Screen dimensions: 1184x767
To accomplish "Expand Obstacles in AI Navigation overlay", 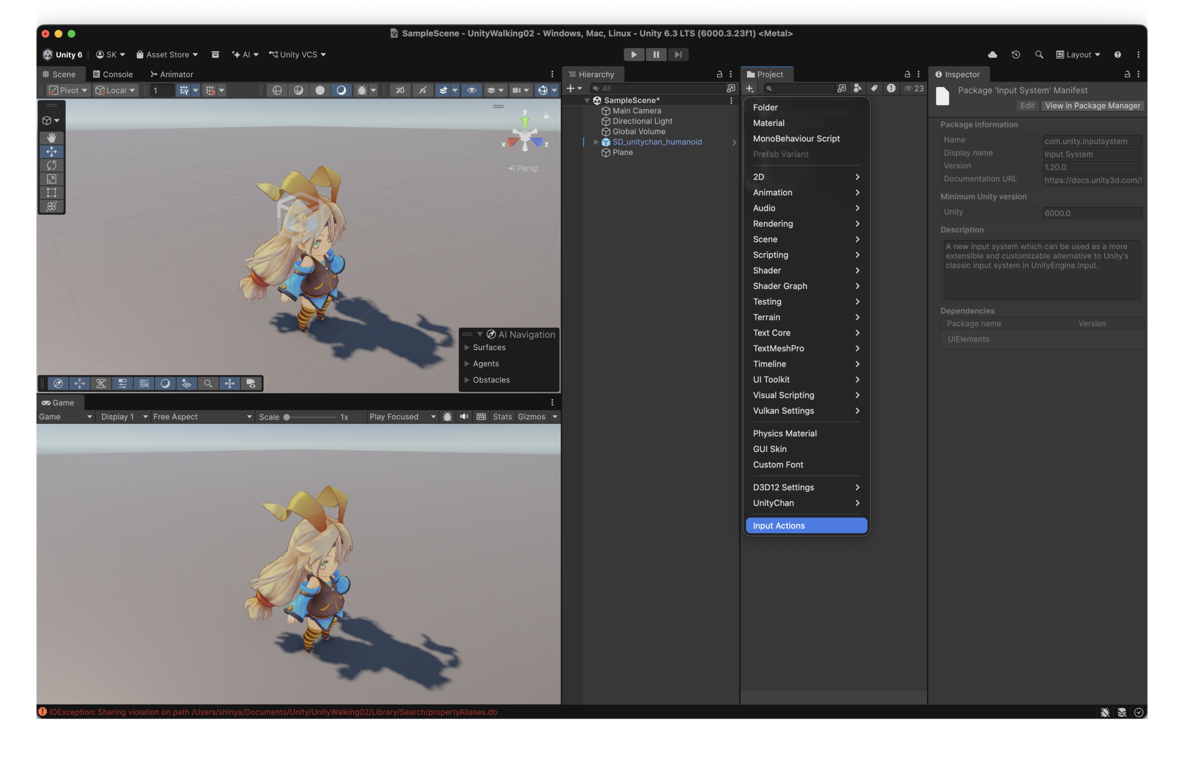I will pos(467,380).
